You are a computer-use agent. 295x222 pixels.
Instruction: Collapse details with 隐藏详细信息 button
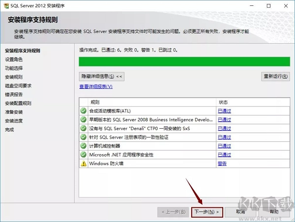(x=102, y=77)
